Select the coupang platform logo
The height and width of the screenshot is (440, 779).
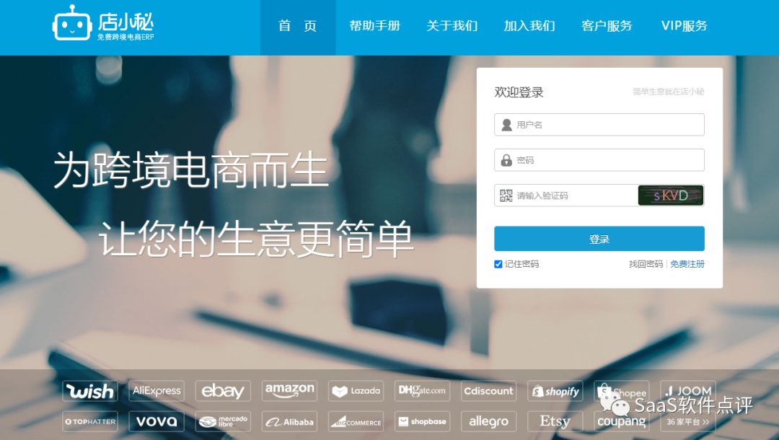point(621,421)
